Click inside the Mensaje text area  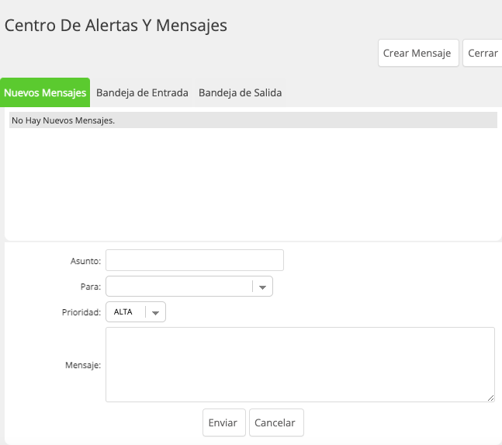pyautogui.click(x=300, y=364)
